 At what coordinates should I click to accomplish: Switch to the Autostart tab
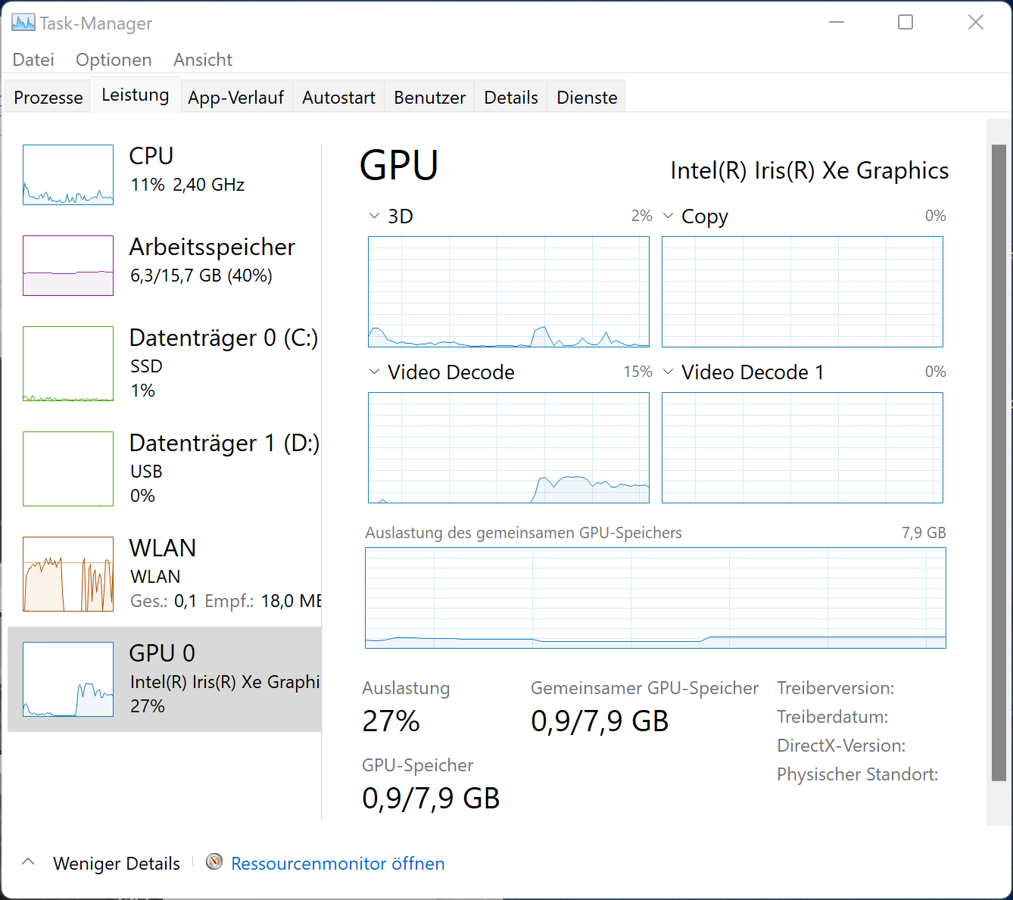coord(338,98)
